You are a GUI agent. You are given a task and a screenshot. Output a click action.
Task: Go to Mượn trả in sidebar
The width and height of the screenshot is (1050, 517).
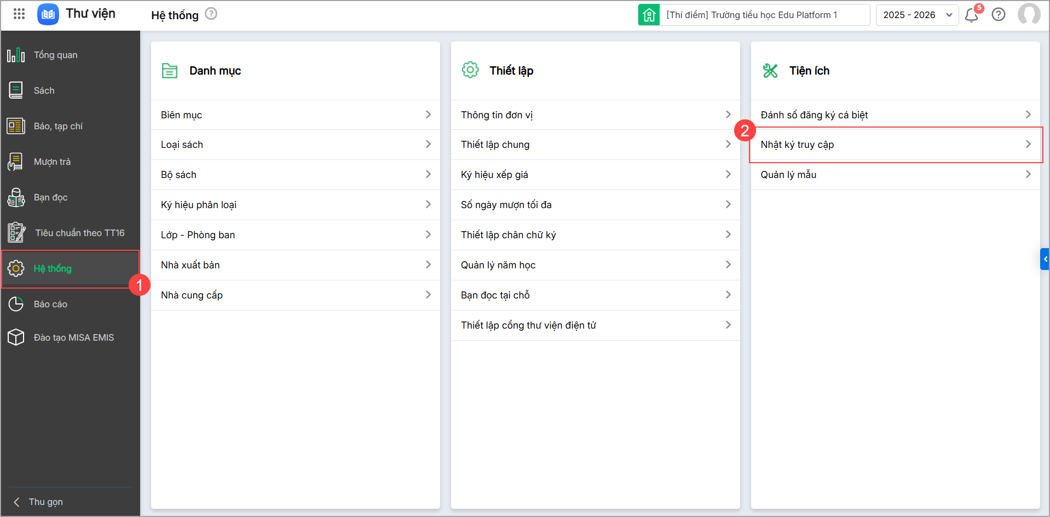(x=52, y=162)
